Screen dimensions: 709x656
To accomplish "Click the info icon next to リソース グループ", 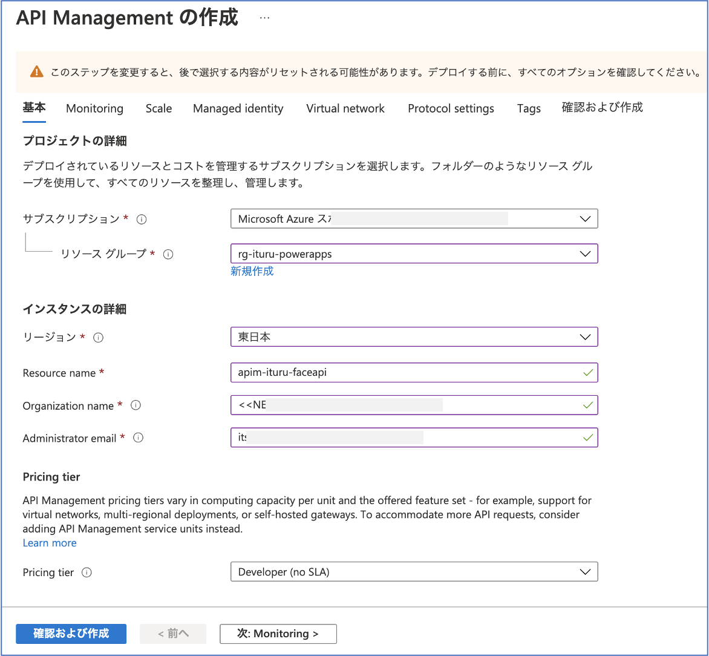I will pos(168,254).
